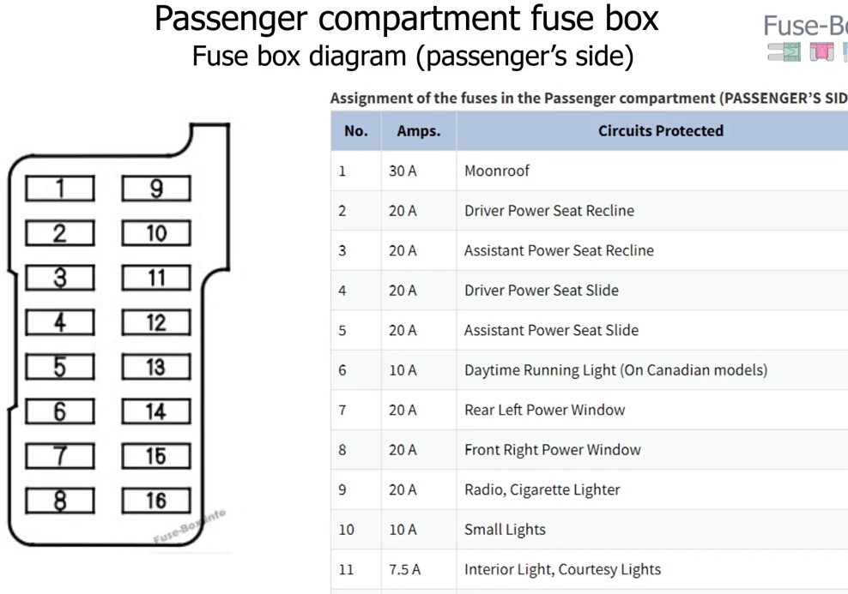
Task: Select the Moonroof table row
Action: coord(590,171)
